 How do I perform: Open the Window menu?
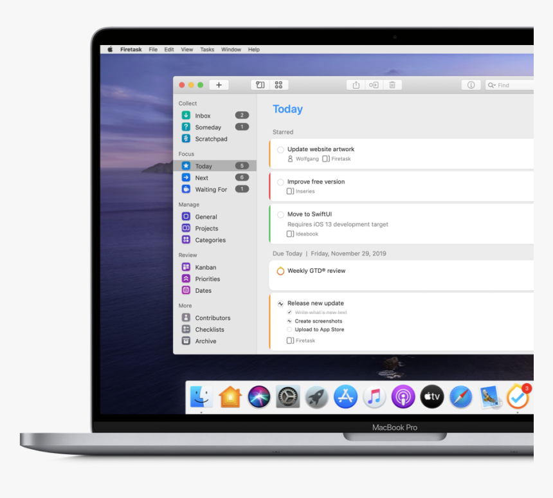tap(231, 50)
